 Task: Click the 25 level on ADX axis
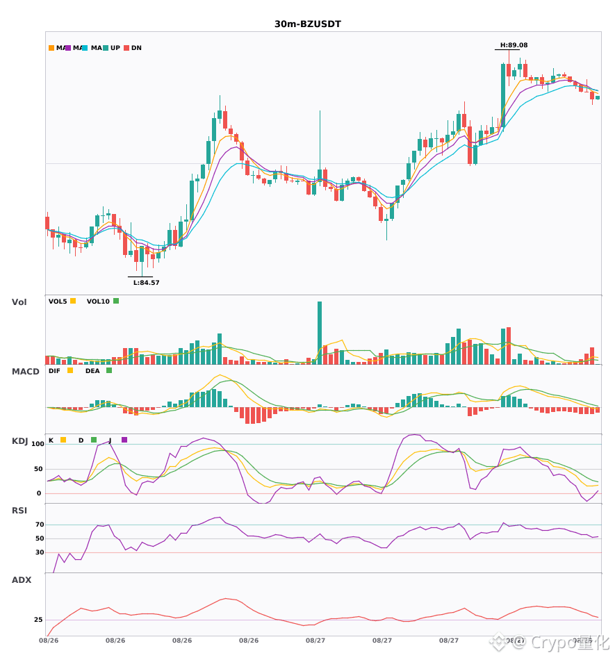click(x=38, y=620)
